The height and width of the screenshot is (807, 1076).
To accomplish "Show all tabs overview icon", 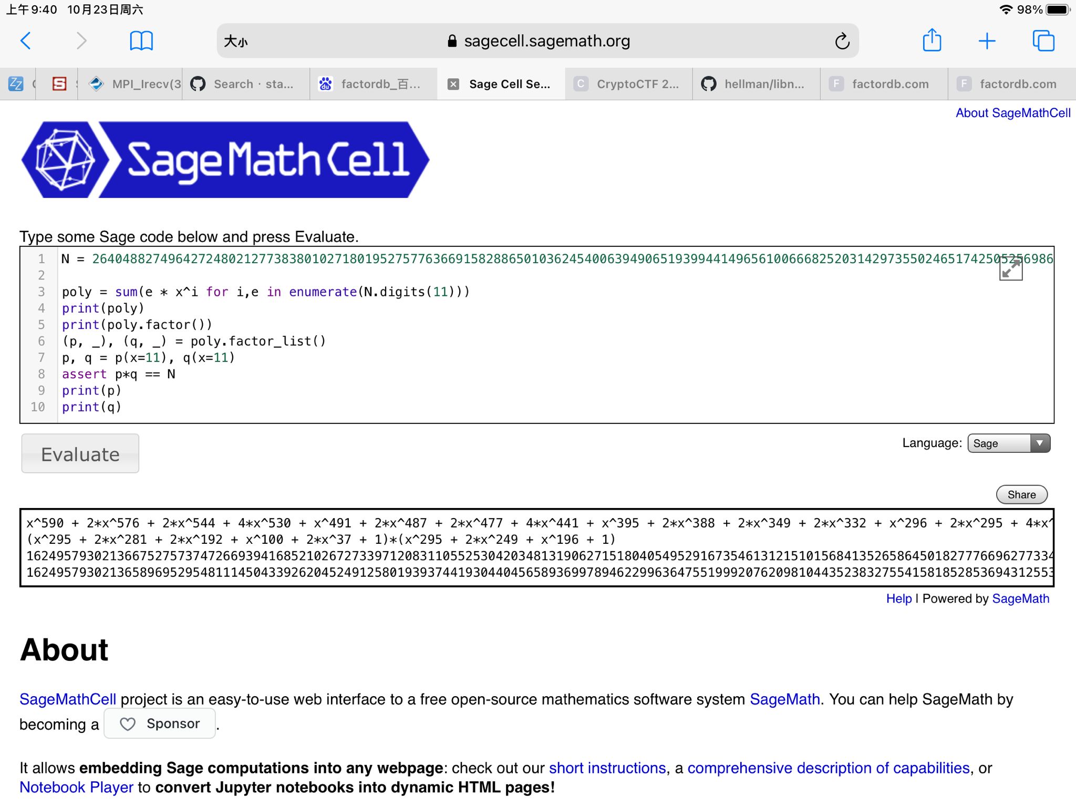I will point(1043,41).
